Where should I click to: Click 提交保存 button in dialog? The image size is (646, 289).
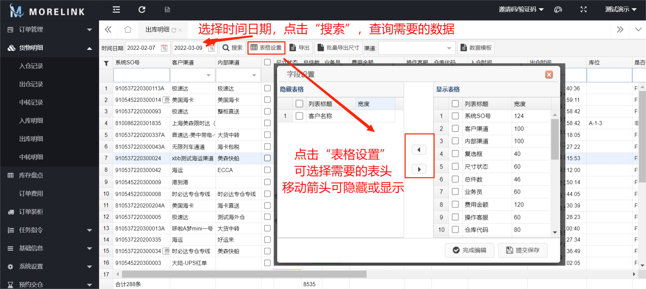pos(523,250)
